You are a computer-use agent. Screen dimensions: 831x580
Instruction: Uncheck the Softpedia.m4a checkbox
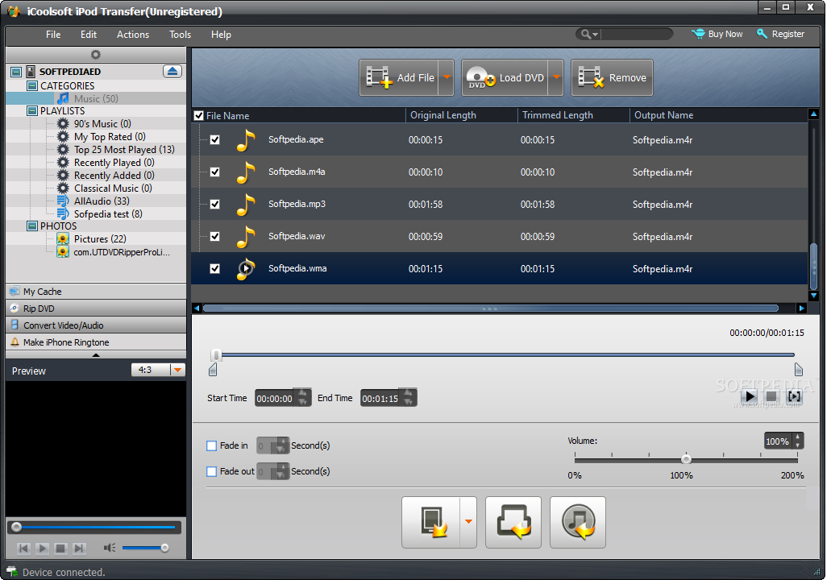tap(214, 172)
